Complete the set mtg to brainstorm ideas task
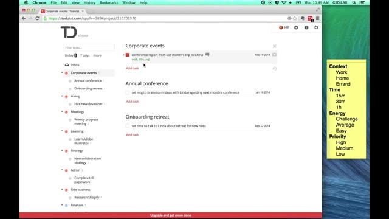The image size is (389, 219). click(128, 92)
